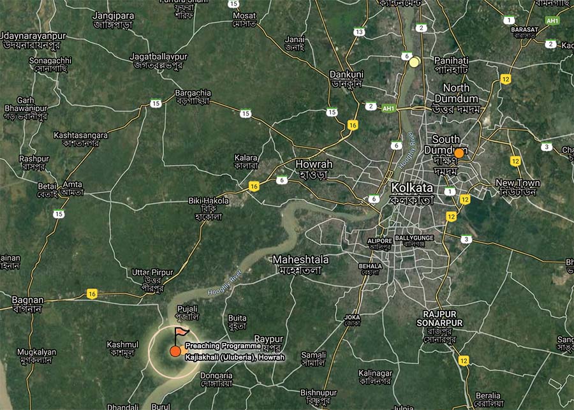Screen dimensions: 574x410
Task: Select the orange dot beneath the flag marker
Action: (175, 351)
